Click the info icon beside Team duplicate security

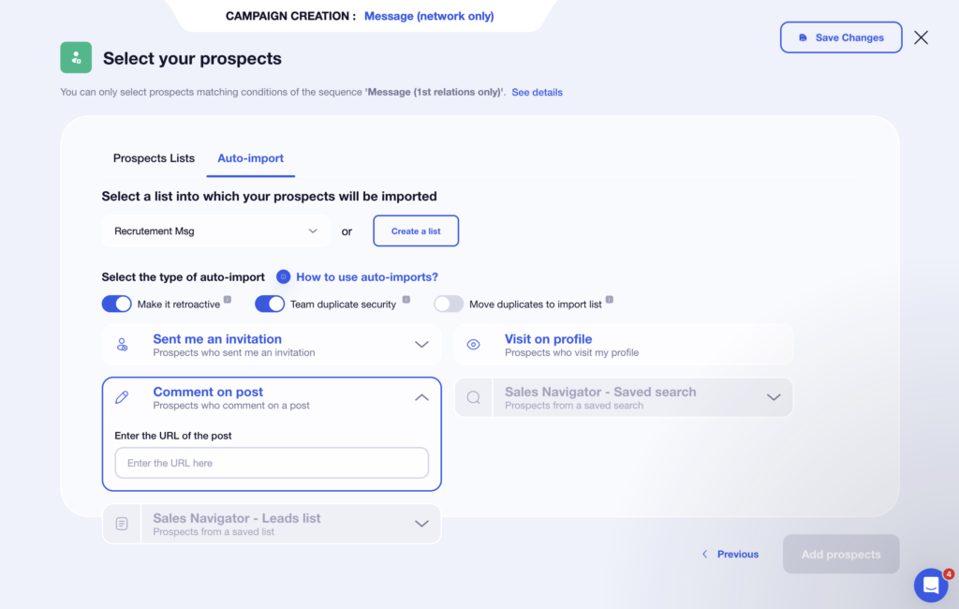coord(406,301)
